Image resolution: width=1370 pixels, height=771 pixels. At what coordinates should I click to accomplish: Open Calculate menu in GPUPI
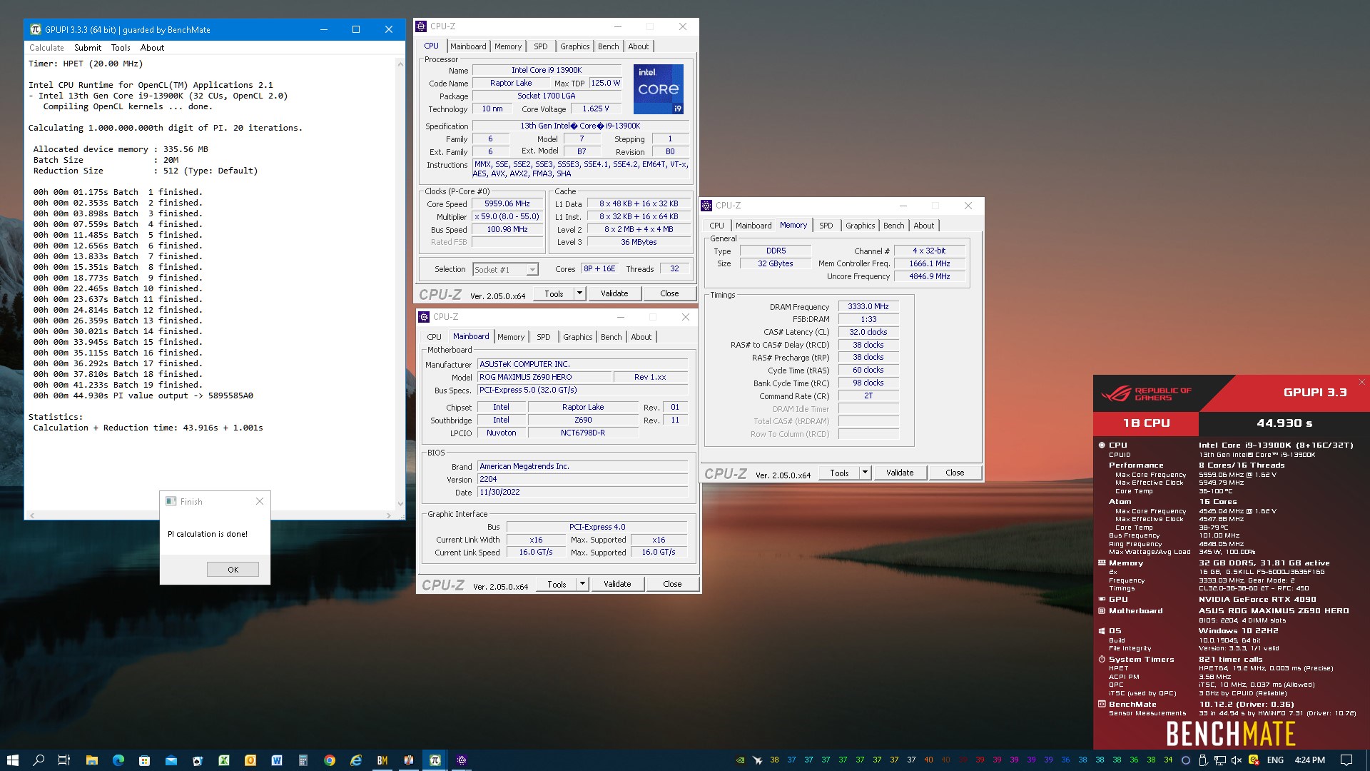pos(46,48)
